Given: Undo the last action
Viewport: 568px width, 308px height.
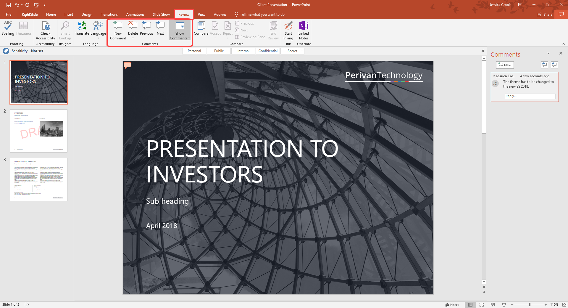Looking at the screenshot, I should click(17, 5).
